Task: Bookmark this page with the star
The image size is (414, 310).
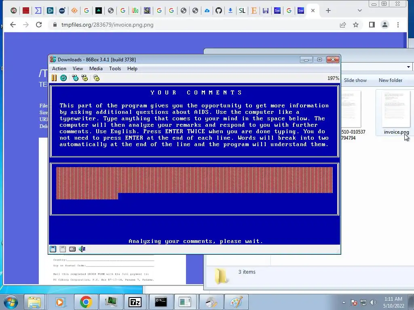Action: click(356, 25)
